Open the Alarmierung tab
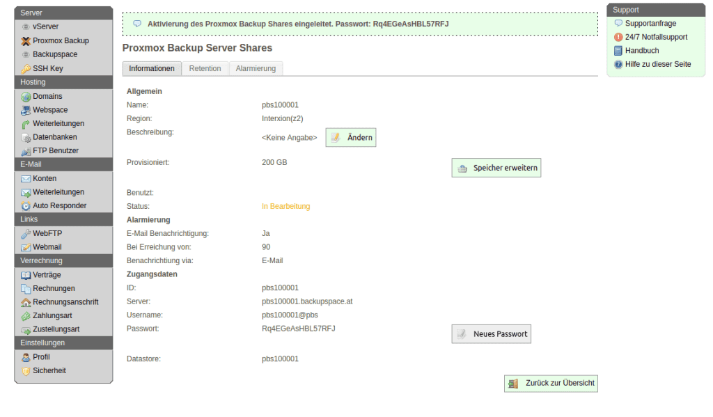713x417 pixels. pos(256,69)
